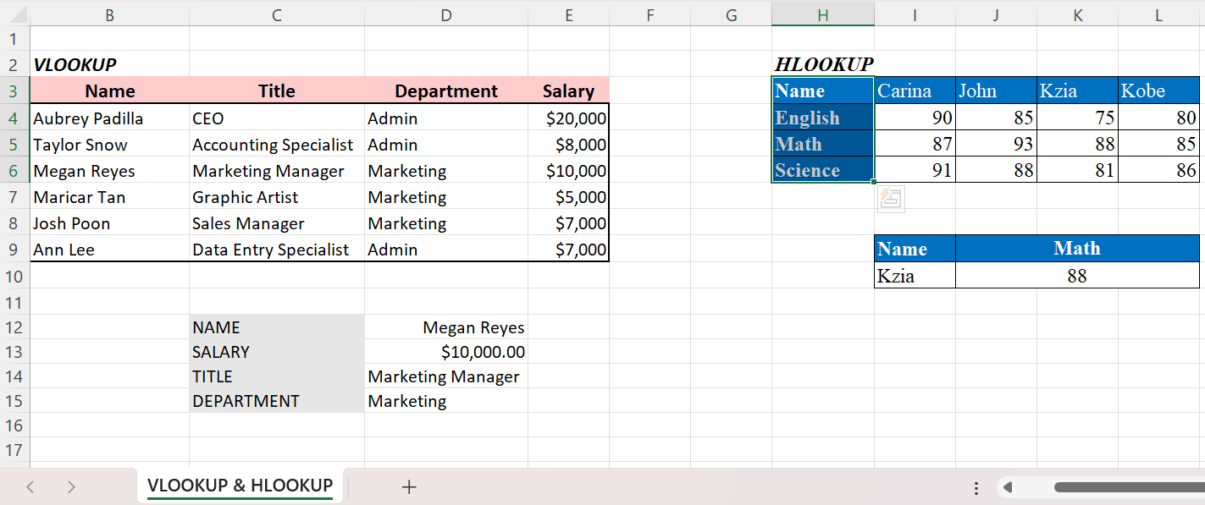
Task: Select the $8,000 salary cell
Action: [568, 145]
